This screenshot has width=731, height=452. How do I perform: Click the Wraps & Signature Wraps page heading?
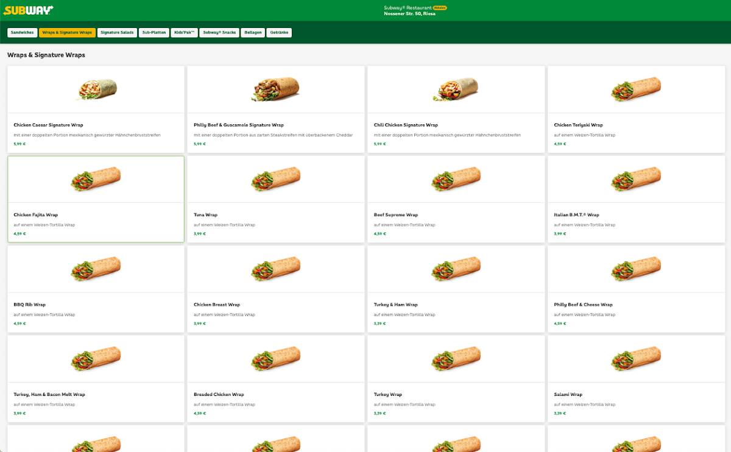[x=46, y=55]
